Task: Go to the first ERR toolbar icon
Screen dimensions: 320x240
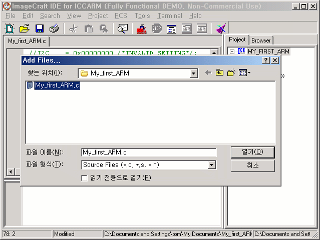Action: pos(187,28)
